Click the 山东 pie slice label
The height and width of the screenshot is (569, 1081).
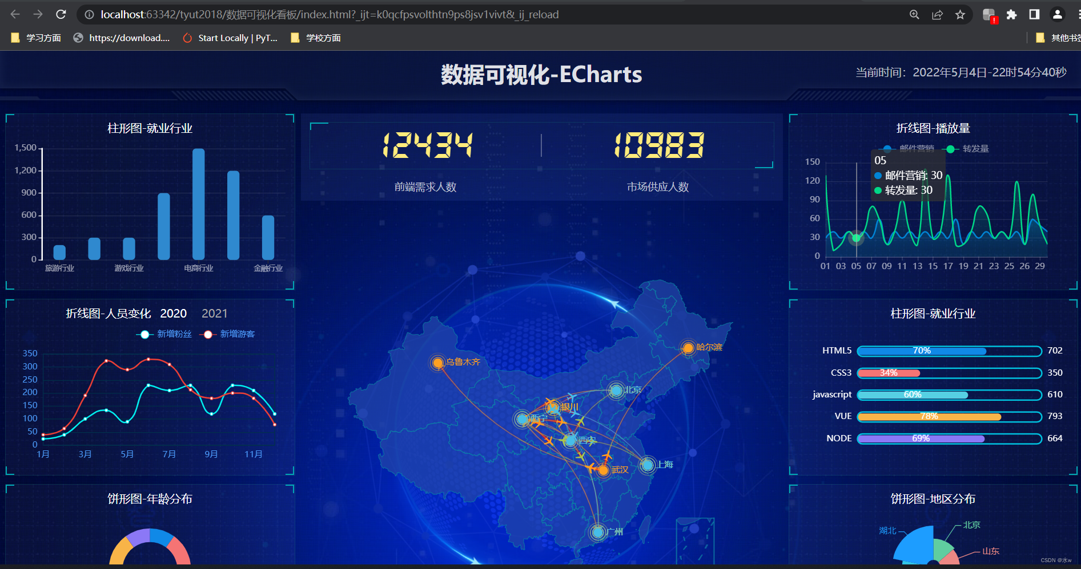991,551
